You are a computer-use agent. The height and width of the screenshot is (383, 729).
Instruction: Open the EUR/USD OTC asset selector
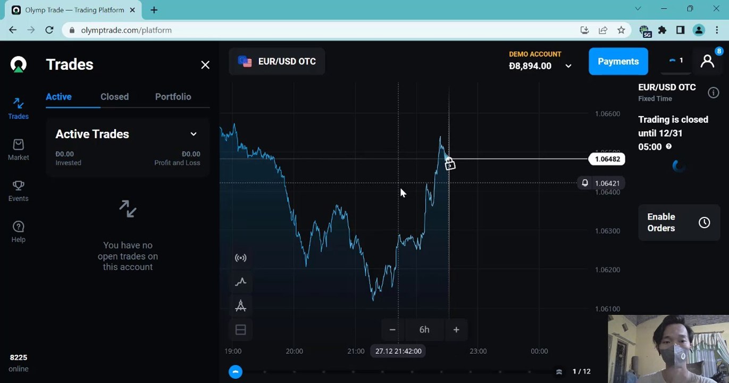(x=276, y=61)
